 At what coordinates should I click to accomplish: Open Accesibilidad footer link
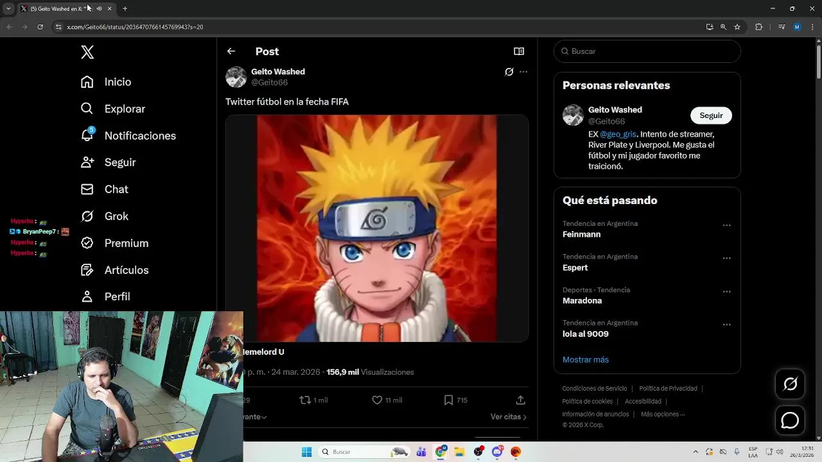[x=643, y=402]
